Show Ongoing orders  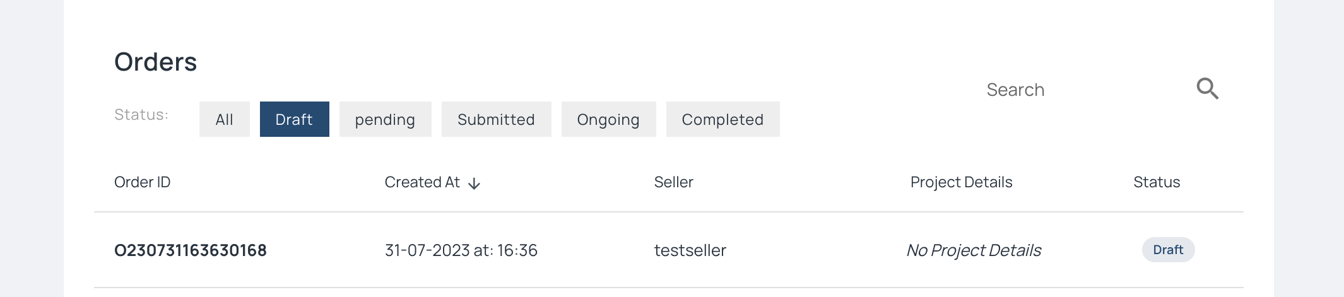[608, 119]
